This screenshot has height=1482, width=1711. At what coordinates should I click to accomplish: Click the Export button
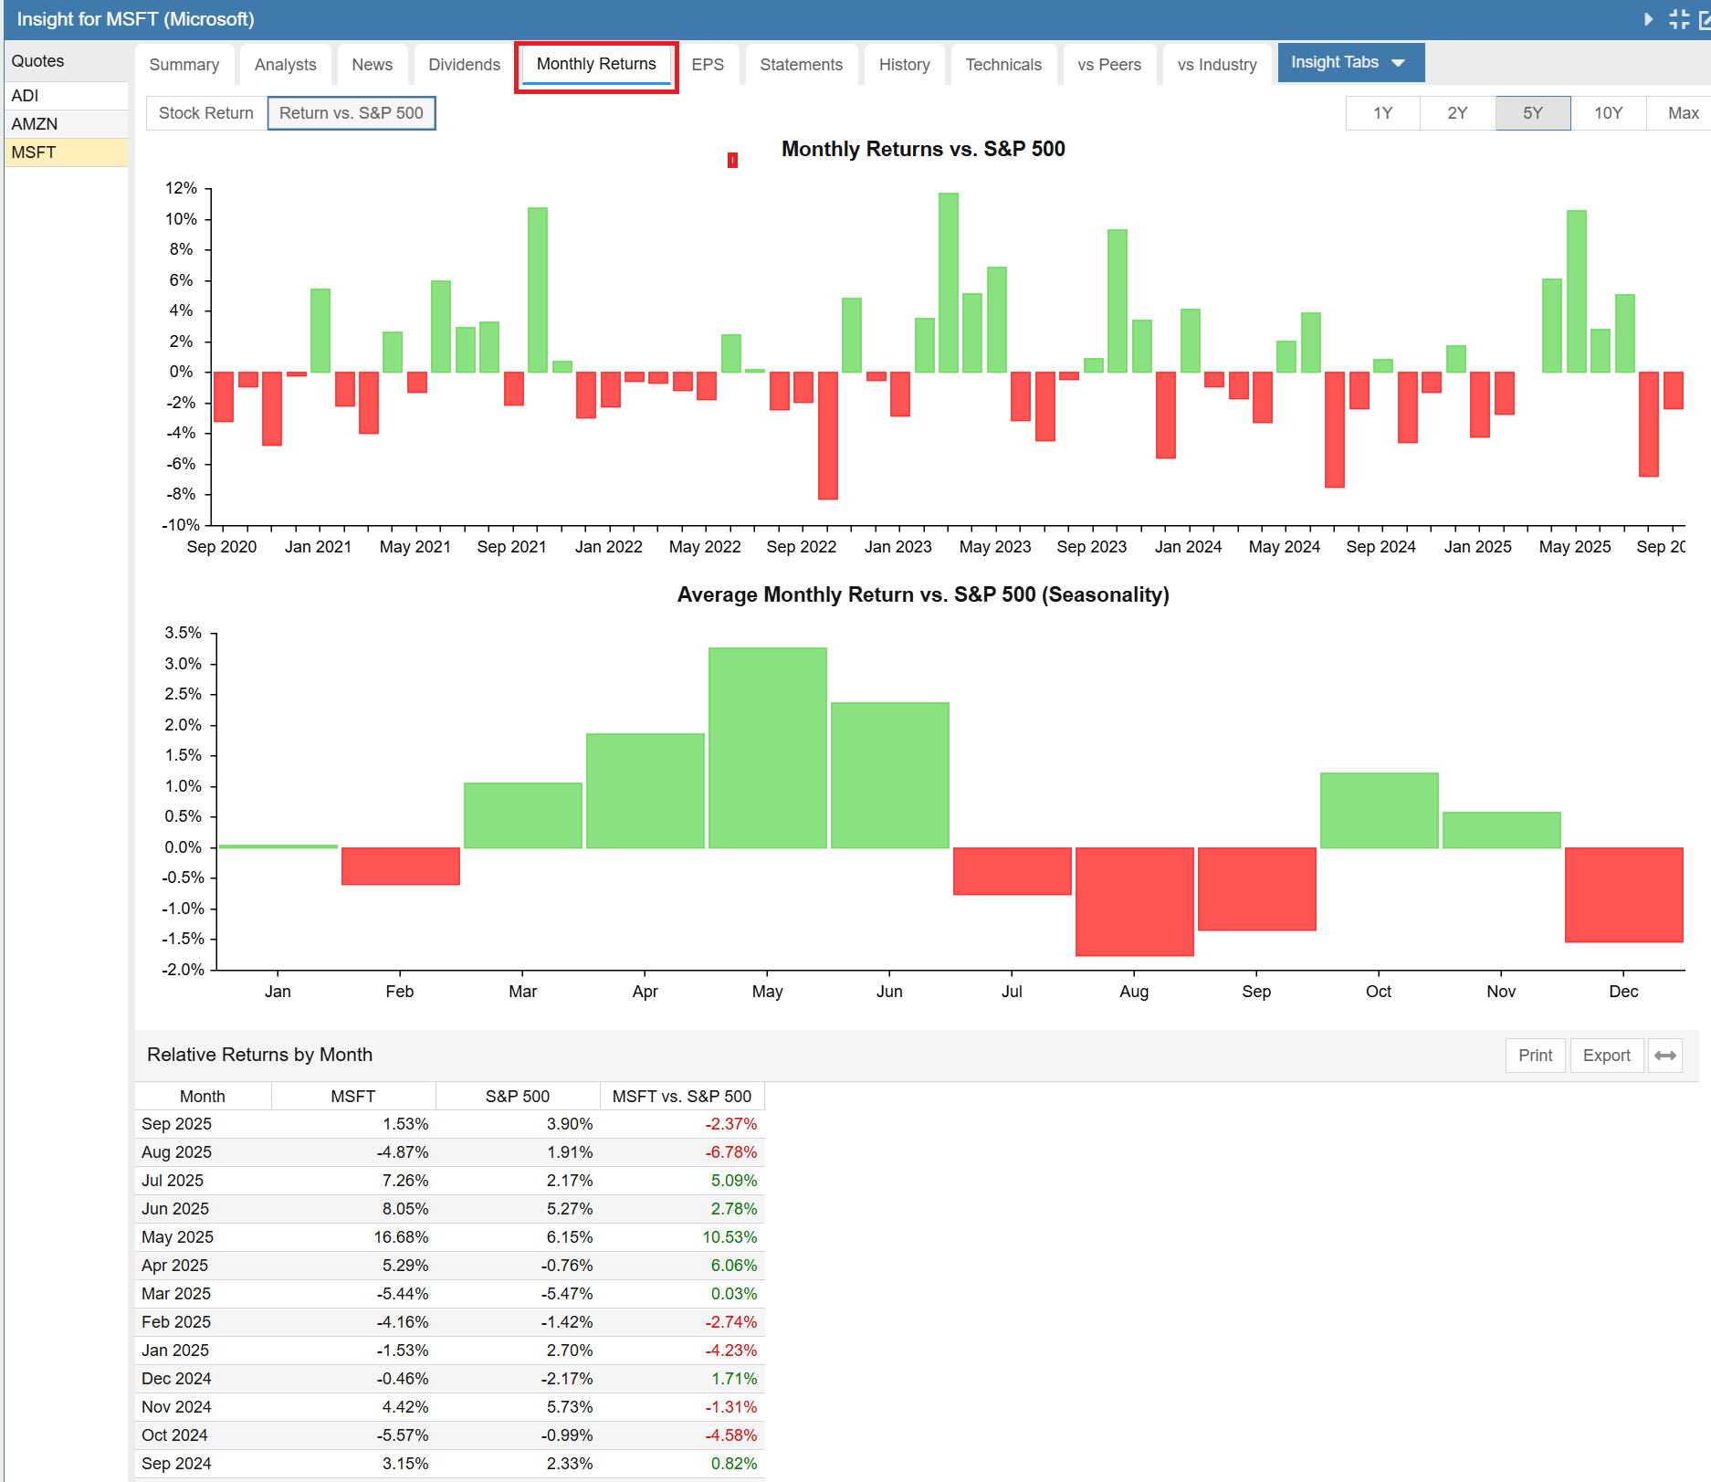point(1606,1056)
